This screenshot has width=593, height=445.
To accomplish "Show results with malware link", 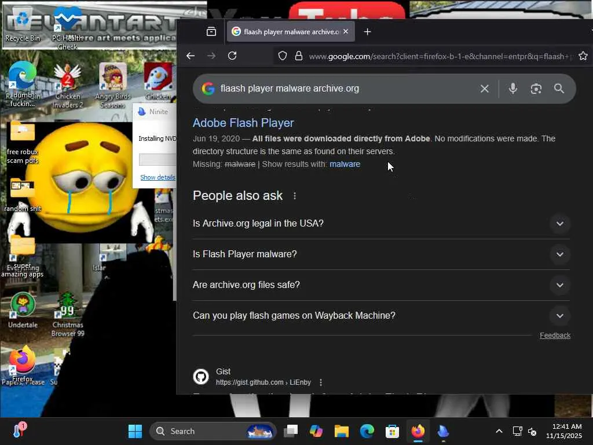I will (x=345, y=164).
